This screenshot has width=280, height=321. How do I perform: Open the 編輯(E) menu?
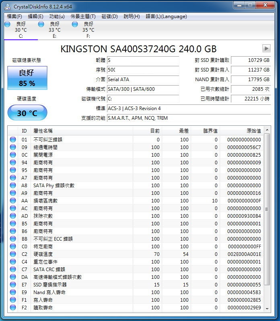pos(35,16)
